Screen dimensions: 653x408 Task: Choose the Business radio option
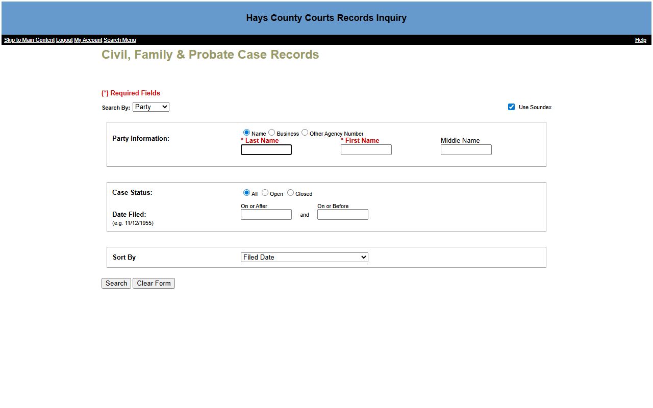[272, 133]
